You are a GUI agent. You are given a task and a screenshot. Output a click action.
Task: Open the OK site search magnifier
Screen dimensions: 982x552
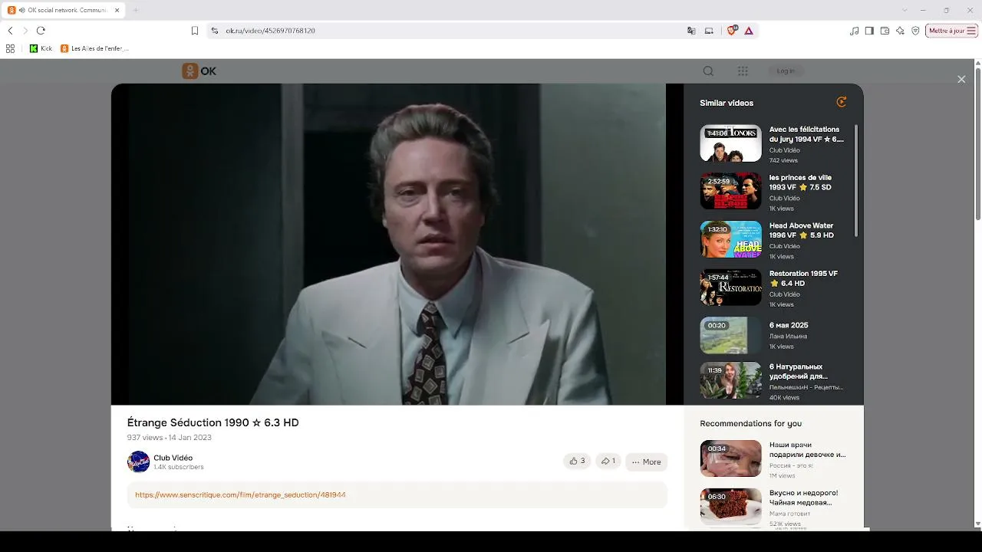coord(708,71)
